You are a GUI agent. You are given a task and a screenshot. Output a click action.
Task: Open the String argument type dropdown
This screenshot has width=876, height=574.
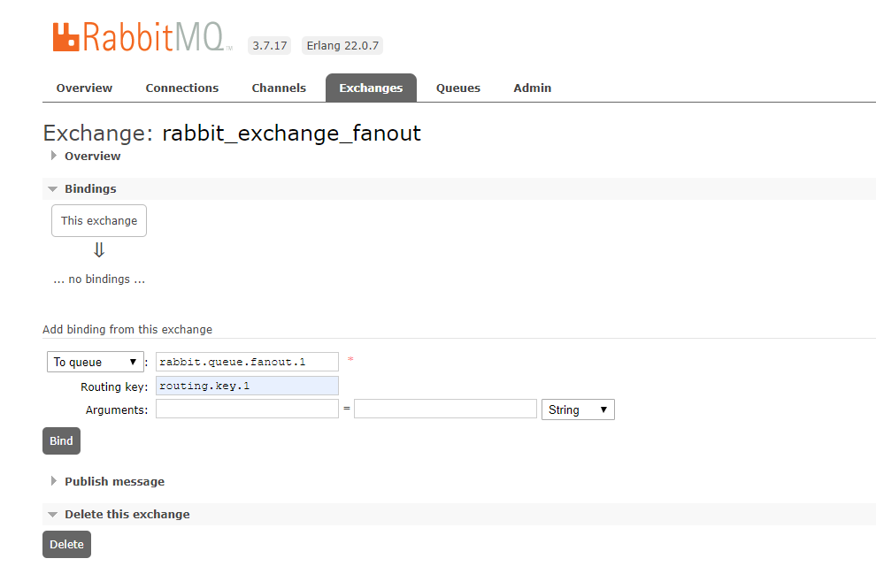pyautogui.click(x=578, y=409)
